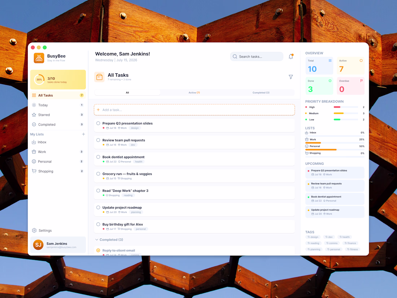Screen dimensions: 397x298
Task: Uncheck Reply to client email
Action: coord(98,250)
